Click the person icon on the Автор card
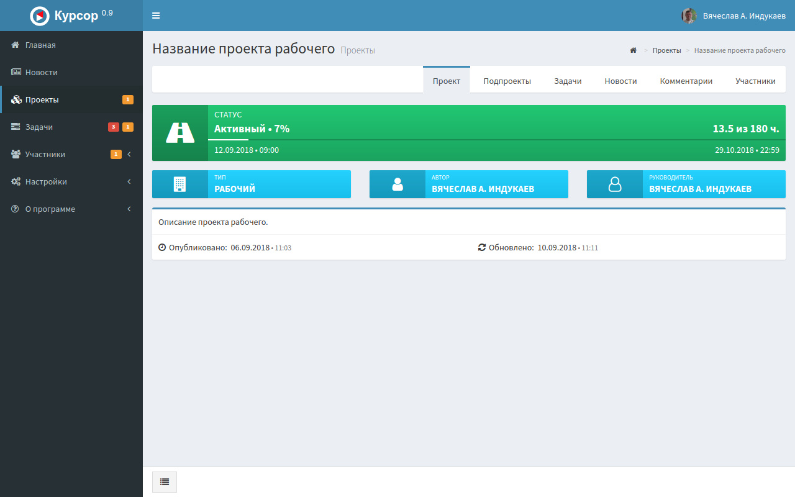 click(397, 185)
